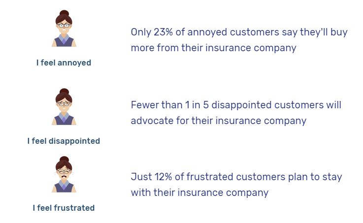Screen dimensions: 363x223
Task: Click the glasses on the disappointed avatar
Action: click(x=64, y=103)
